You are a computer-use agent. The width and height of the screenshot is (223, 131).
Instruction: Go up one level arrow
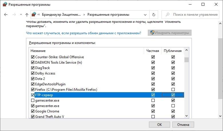27,15
